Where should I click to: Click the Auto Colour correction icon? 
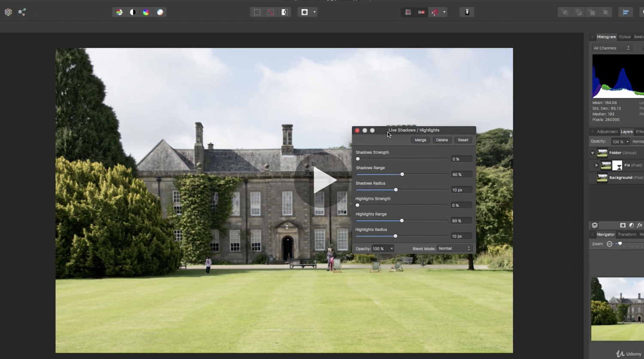tap(146, 12)
